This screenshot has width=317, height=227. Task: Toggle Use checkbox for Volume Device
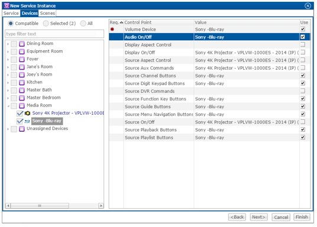(303, 29)
